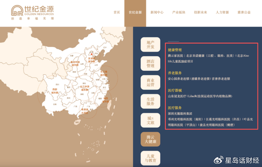Click the 黄河中游城市群 map label

(x=75, y=64)
